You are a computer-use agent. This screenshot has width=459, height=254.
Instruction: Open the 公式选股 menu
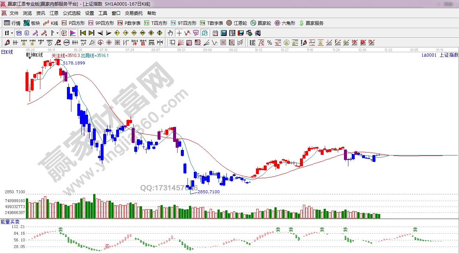point(71,13)
